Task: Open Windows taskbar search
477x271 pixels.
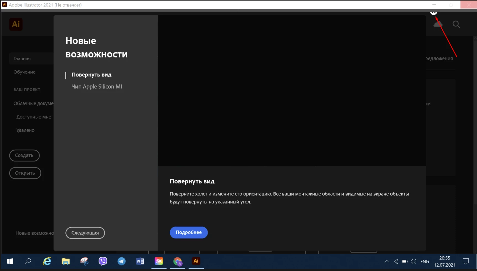Action: point(28,261)
